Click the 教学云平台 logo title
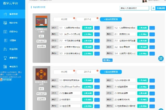 (x=11, y=3)
